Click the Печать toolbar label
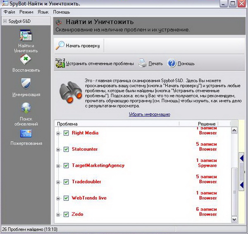This screenshot has height=234, width=248. click(156, 64)
